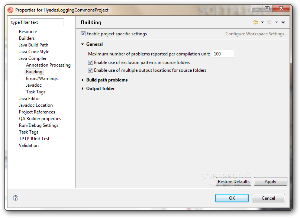Click the forward navigation arrow icon
This screenshot has width=300, height=218.
click(x=270, y=22)
